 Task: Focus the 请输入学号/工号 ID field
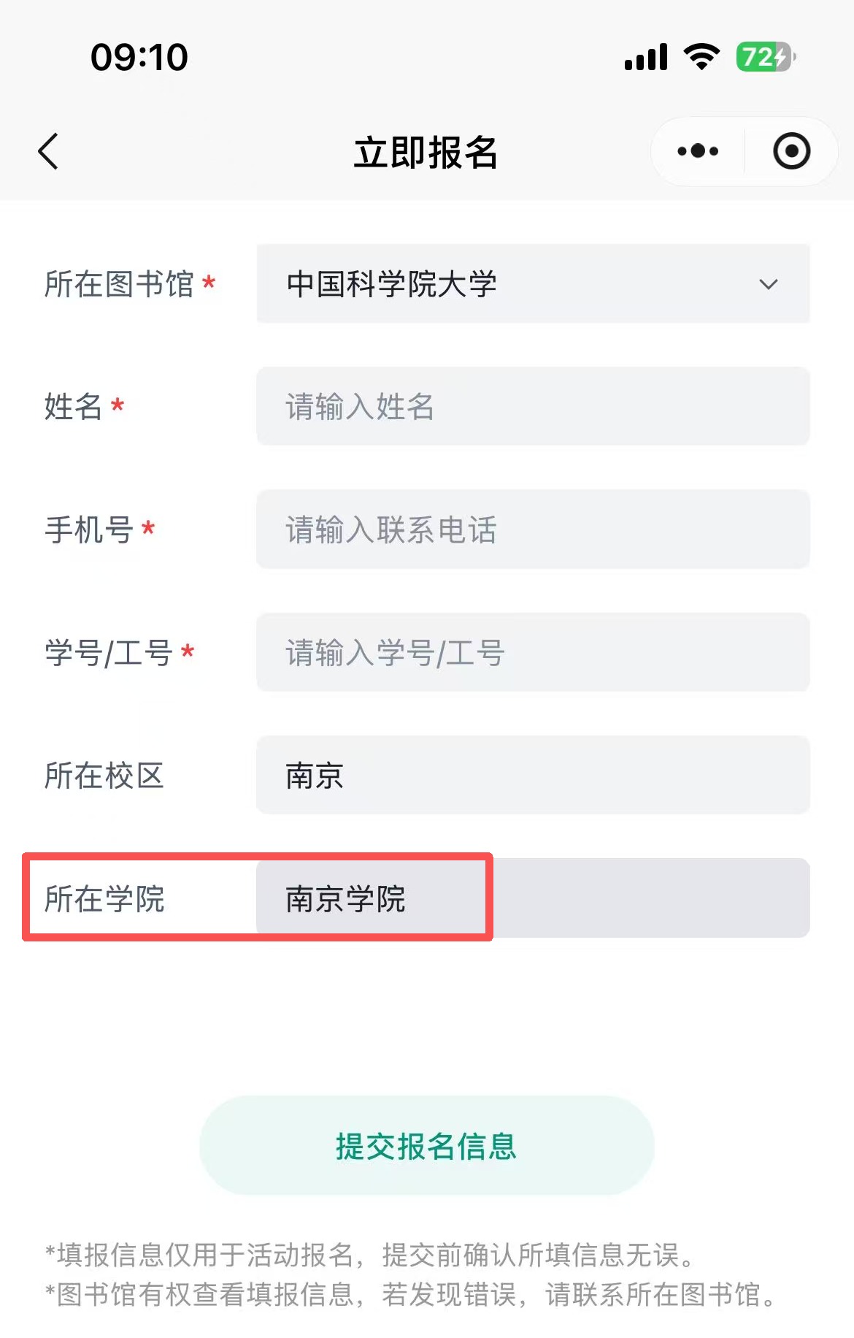coord(533,652)
